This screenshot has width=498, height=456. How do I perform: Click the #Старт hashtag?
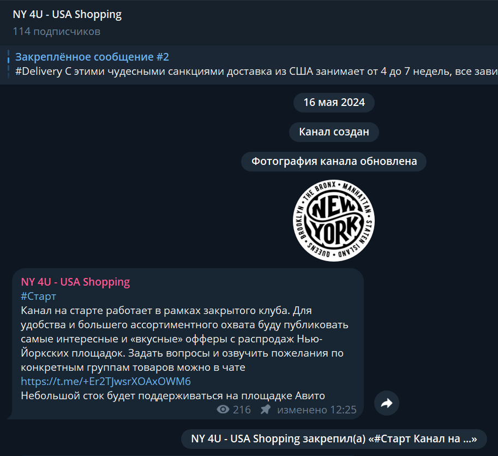point(38,296)
